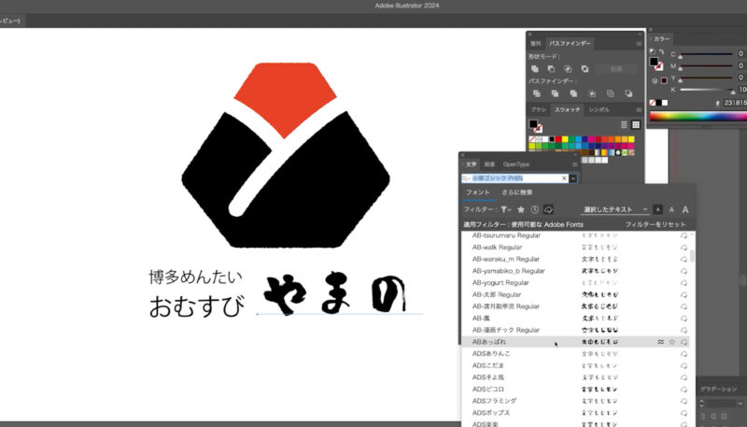Click the font search input field
This screenshot has height=427, width=747.
click(515, 178)
